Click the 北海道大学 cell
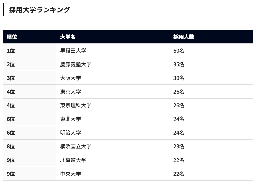The height and width of the screenshot is (182, 255). [x=112, y=160]
